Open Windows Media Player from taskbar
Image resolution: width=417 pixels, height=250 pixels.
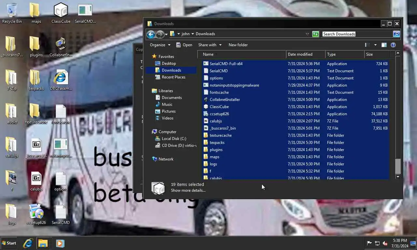[60, 243]
